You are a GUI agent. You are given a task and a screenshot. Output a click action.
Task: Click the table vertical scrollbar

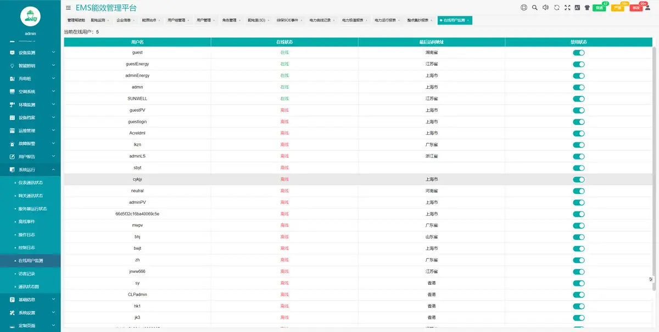click(654, 164)
